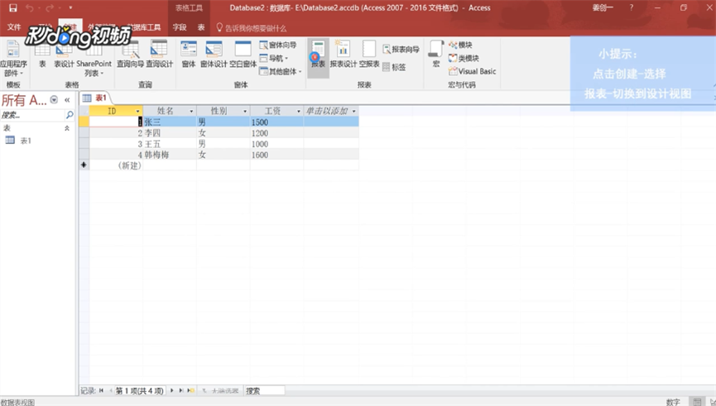
Task: Open the navigation pane category dropdown
Action: (54, 99)
